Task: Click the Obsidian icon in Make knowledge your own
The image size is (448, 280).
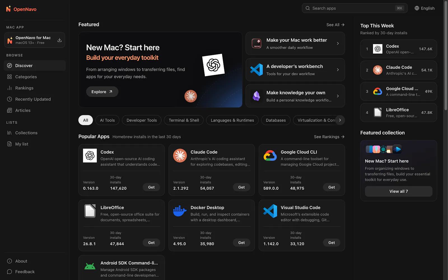Action: (256, 96)
